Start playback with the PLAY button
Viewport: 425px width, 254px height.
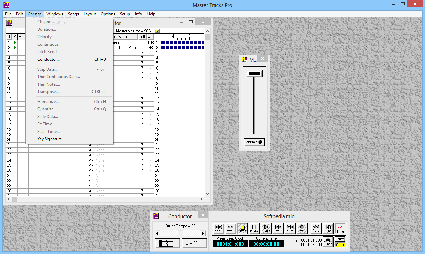coord(266,228)
